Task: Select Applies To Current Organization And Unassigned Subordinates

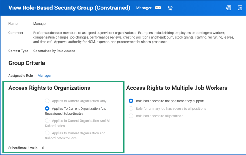Action: [x=47, y=108]
